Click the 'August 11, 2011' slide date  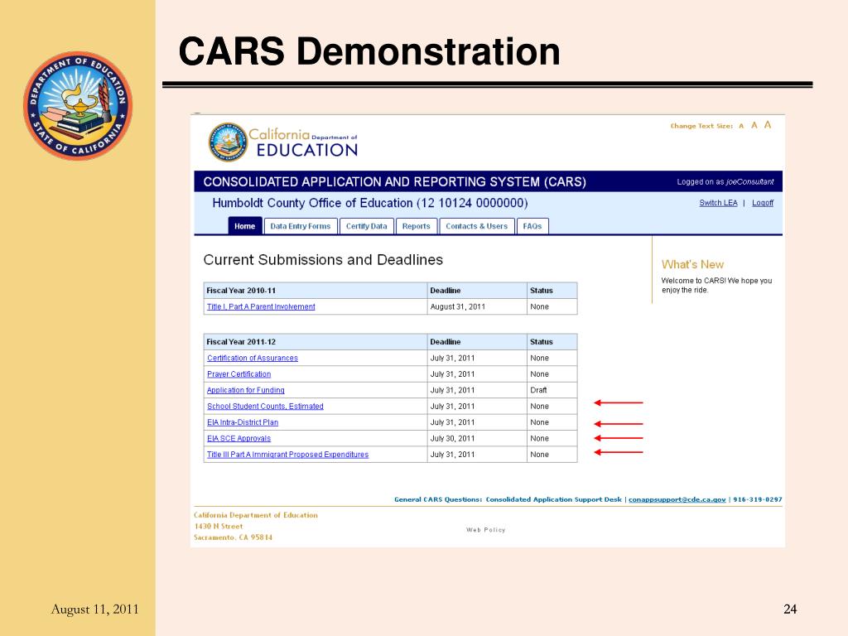tap(94, 609)
